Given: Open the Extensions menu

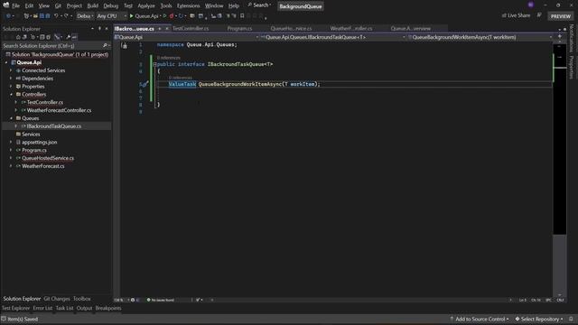Looking at the screenshot, I should coord(188,6).
